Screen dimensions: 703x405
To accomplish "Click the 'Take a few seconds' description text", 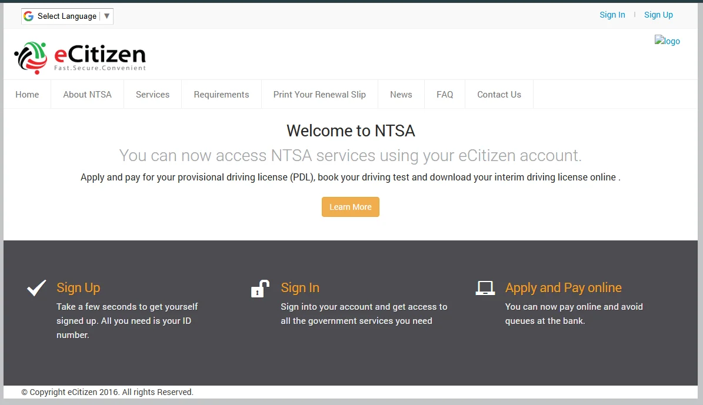I will pyautogui.click(x=127, y=321).
